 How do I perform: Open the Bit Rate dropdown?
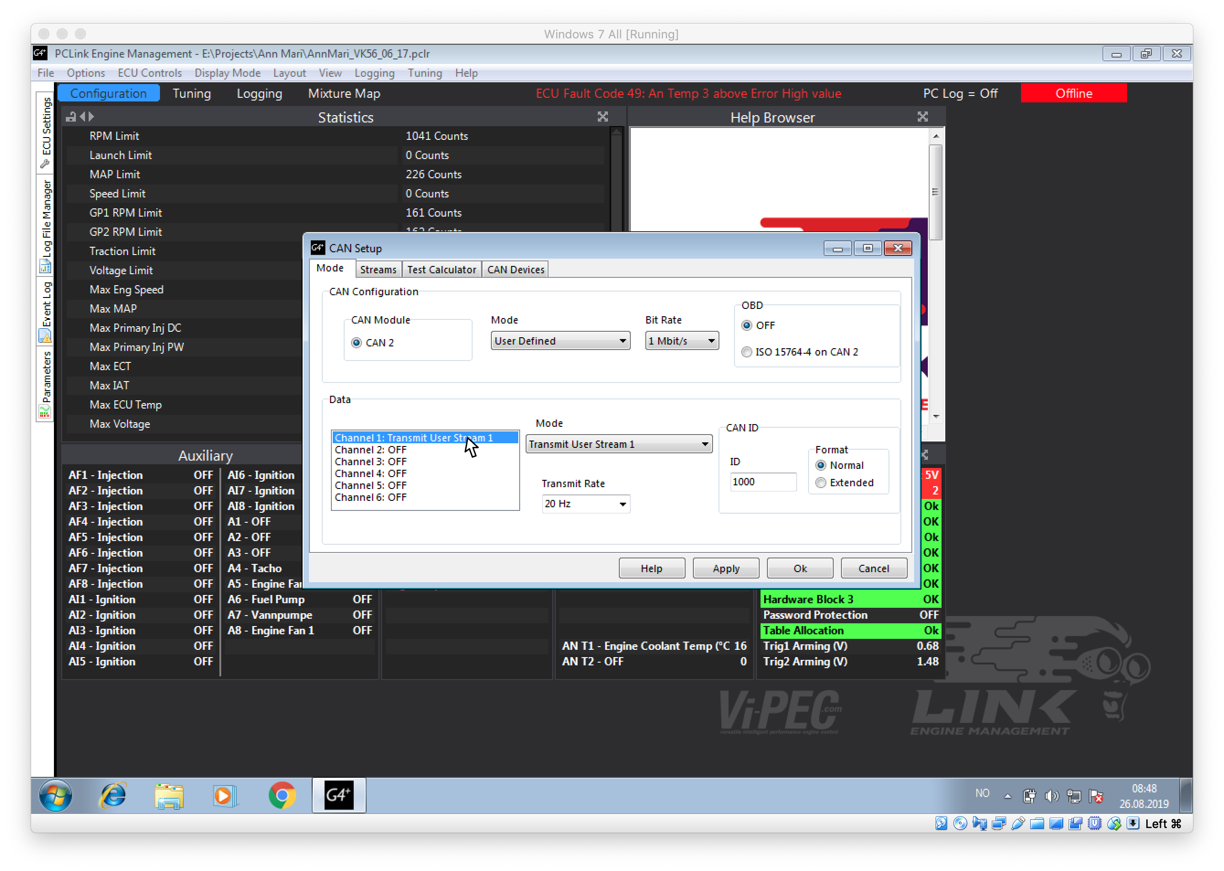(x=681, y=341)
